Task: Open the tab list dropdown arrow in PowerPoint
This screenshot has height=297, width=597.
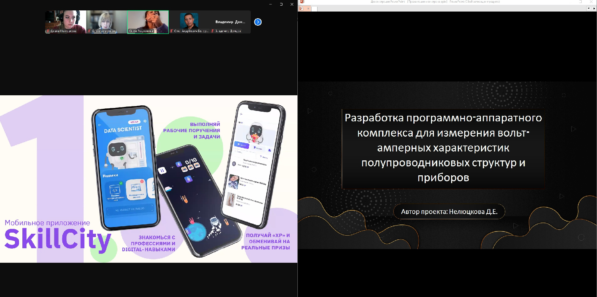Action: coord(589,9)
